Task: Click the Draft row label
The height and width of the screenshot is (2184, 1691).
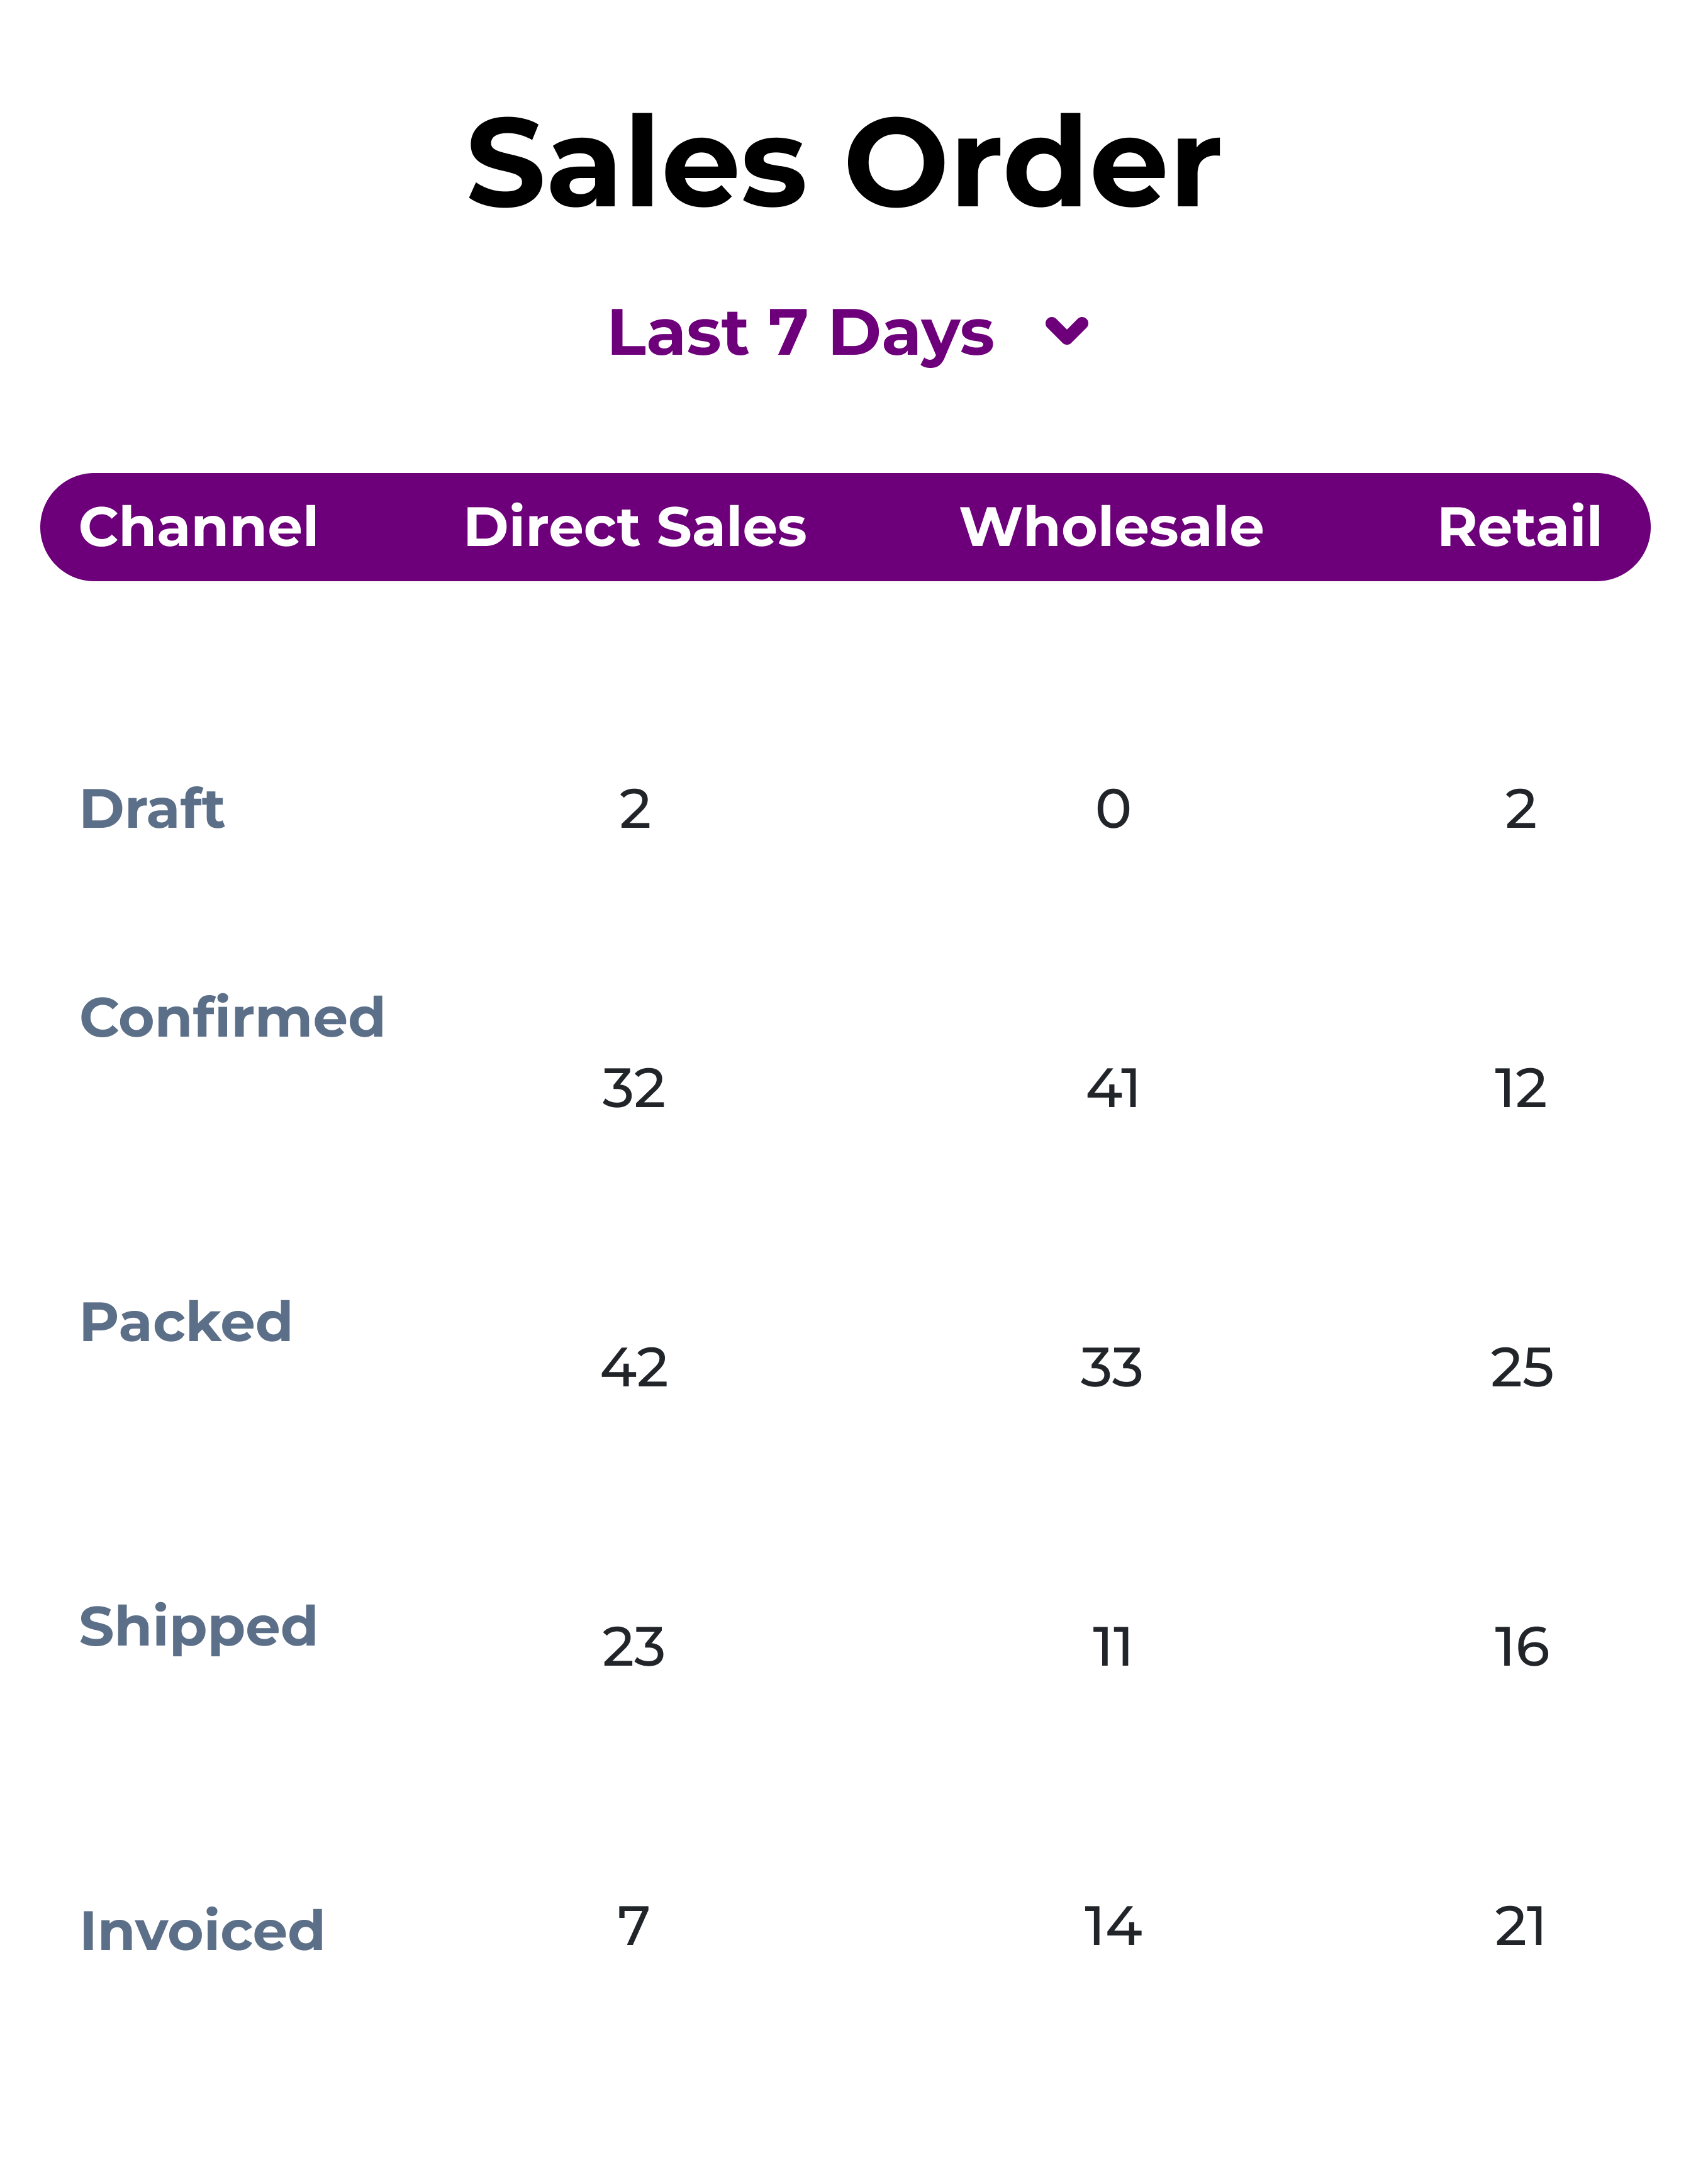Action: [152, 809]
